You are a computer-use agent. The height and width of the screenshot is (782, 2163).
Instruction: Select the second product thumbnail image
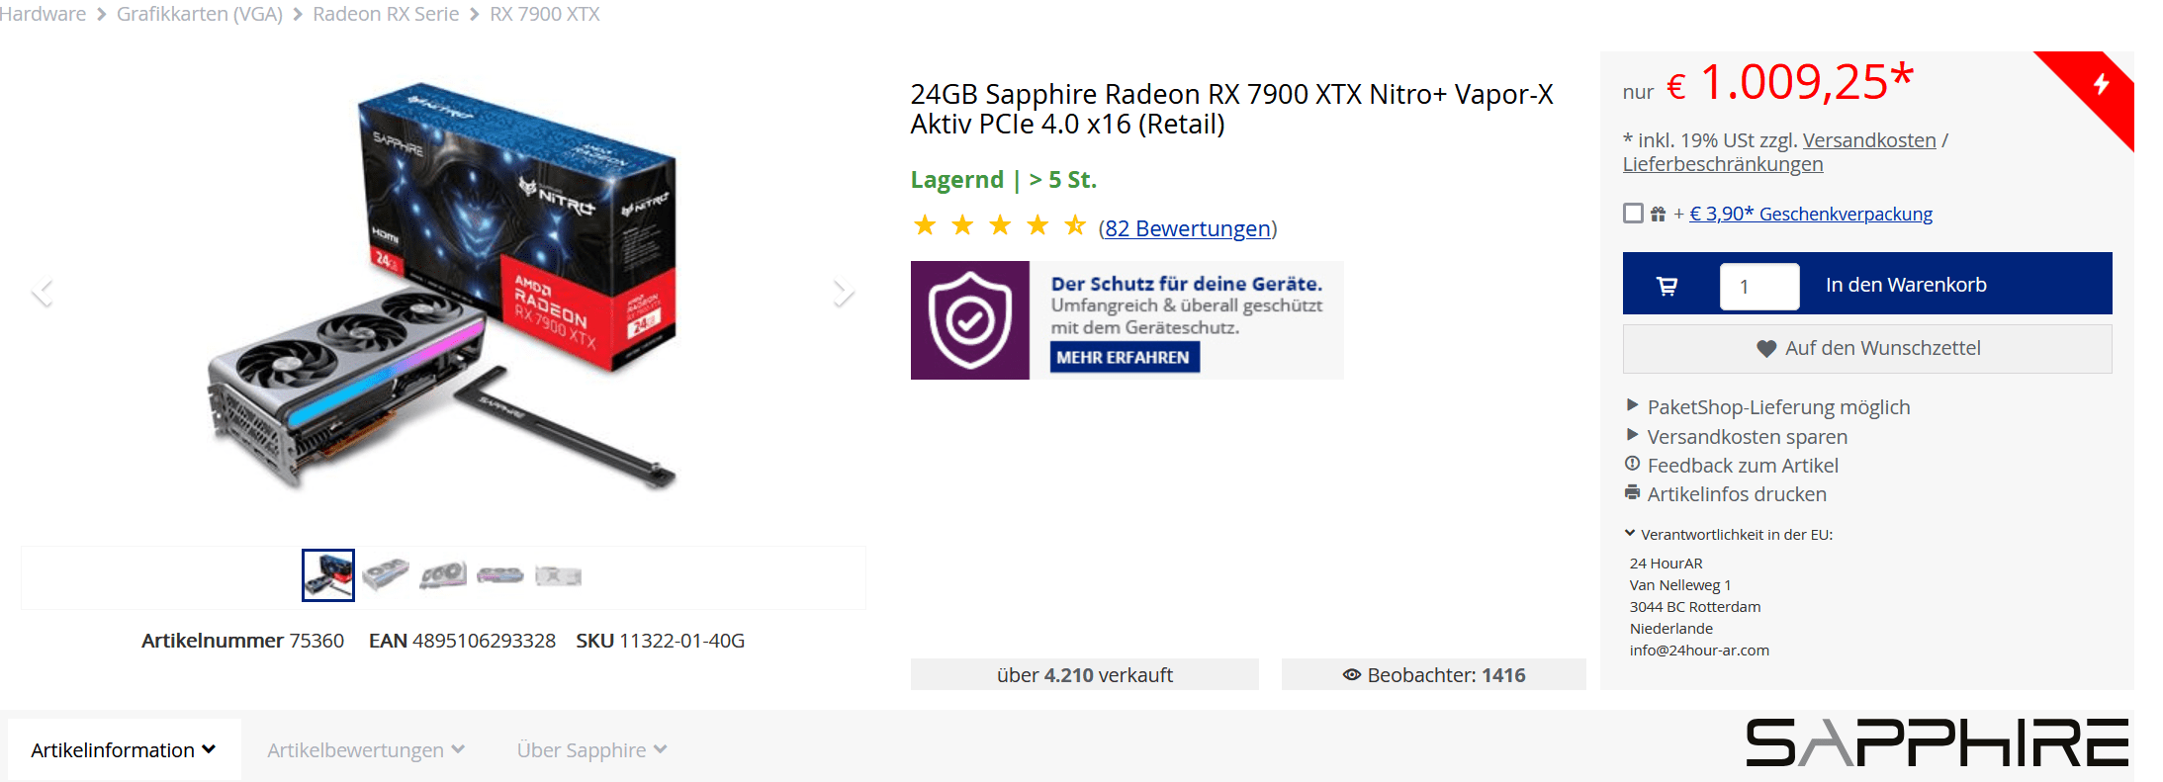(386, 575)
